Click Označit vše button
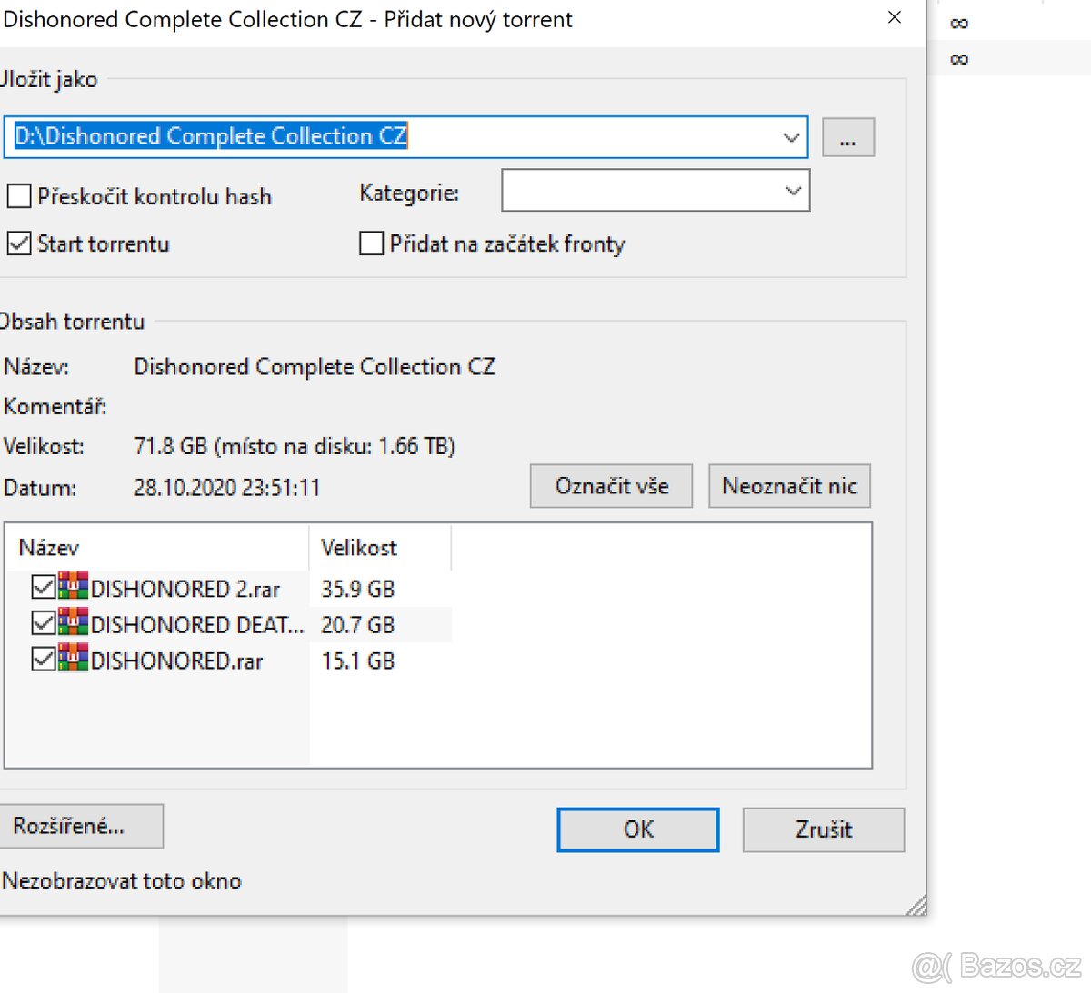 (x=612, y=486)
